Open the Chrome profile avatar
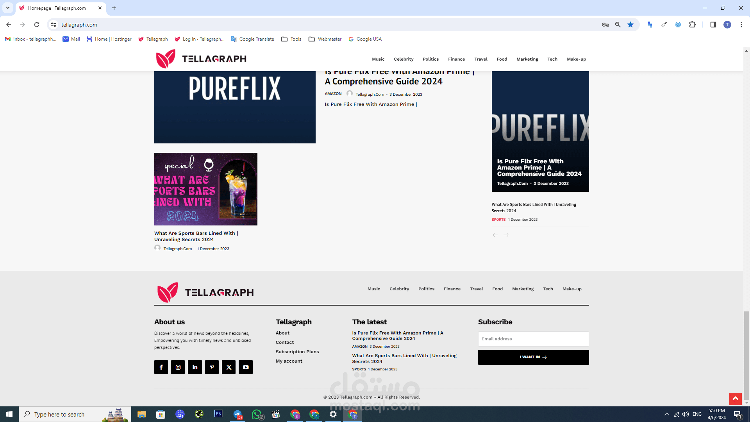 tap(727, 25)
